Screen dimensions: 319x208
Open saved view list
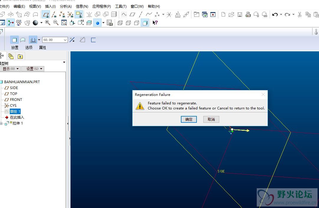point(81,23)
